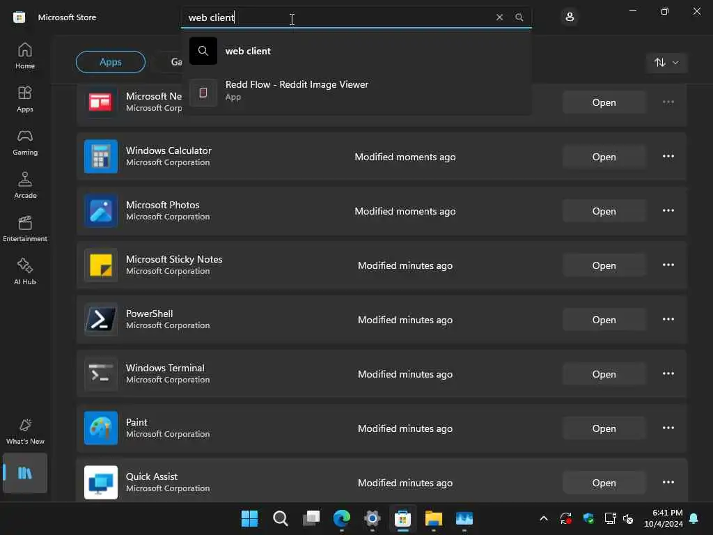Open PowerShell with Open button
The height and width of the screenshot is (535, 713).
[x=604, y=320]
